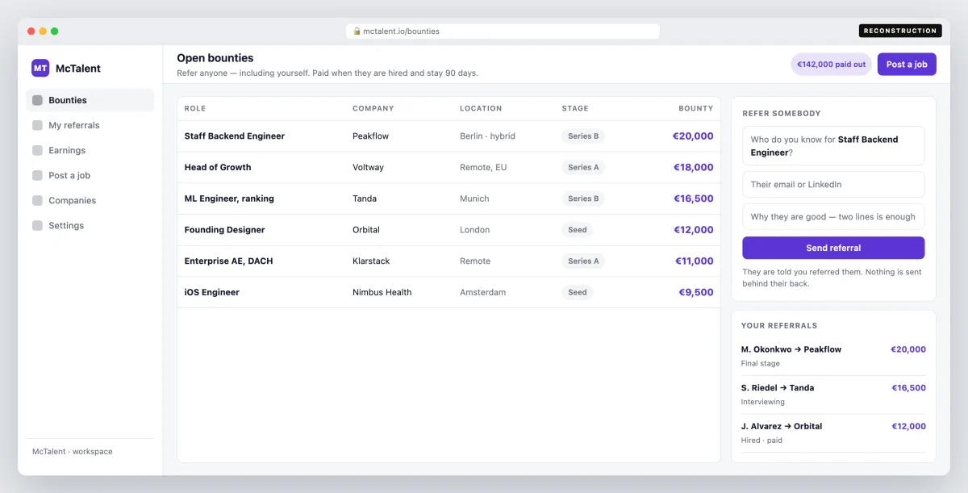Image resolution: width=968 pixels, height=493 pixels.
Task: Click the 'Interviewing' status text
Action: [x=763, y=402]
